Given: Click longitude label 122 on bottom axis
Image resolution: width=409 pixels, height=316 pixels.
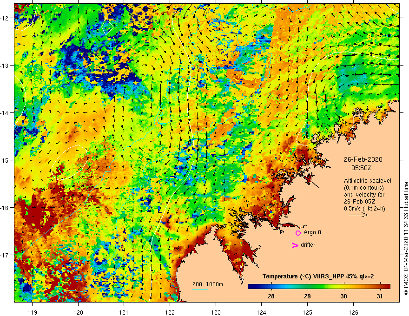Looking at the screenshot, I should click(170, 312).
